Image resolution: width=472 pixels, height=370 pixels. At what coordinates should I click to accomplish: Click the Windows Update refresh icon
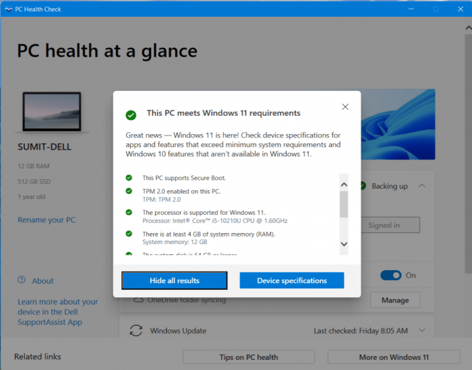pyautogui.click(x=136, y=330)
